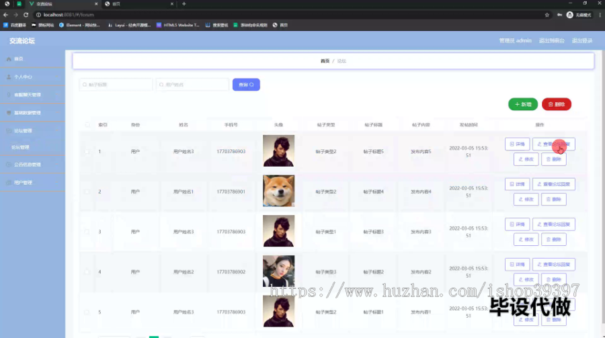Click 首页 in the breadcrumb

[325, 61]
